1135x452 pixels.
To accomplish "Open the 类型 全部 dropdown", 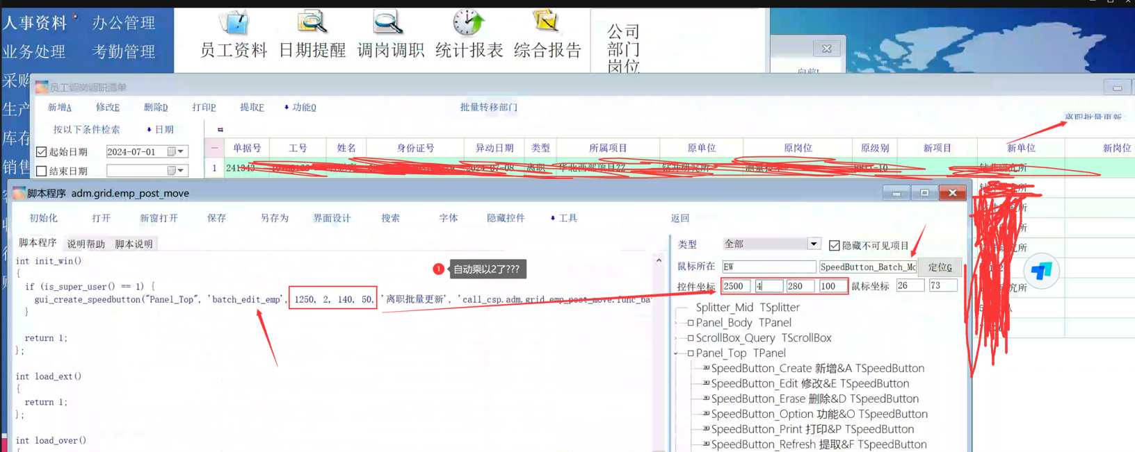I will (813, 244).
